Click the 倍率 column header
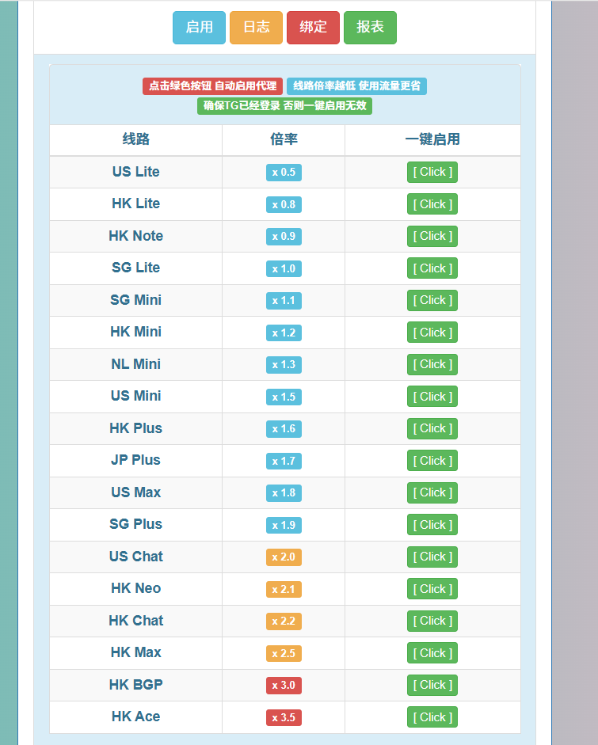This screenshot has height=745, width=598. pyautogui.click(x=284, y=139)
